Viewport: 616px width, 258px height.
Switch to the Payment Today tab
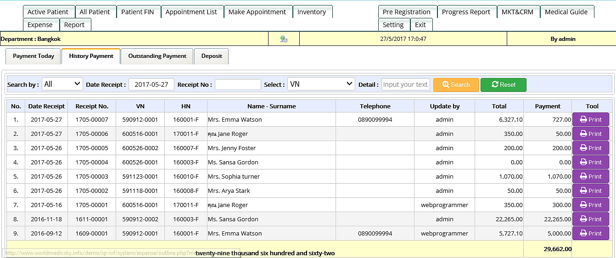click(33, 56)
